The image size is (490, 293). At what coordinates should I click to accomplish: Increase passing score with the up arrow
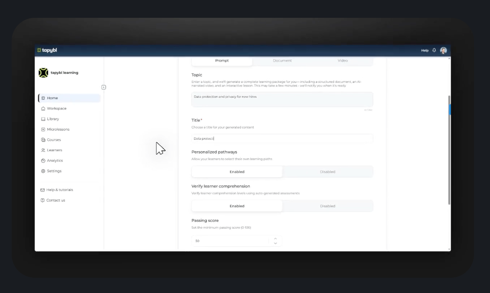pyautogui.click(x=275, y=238)
